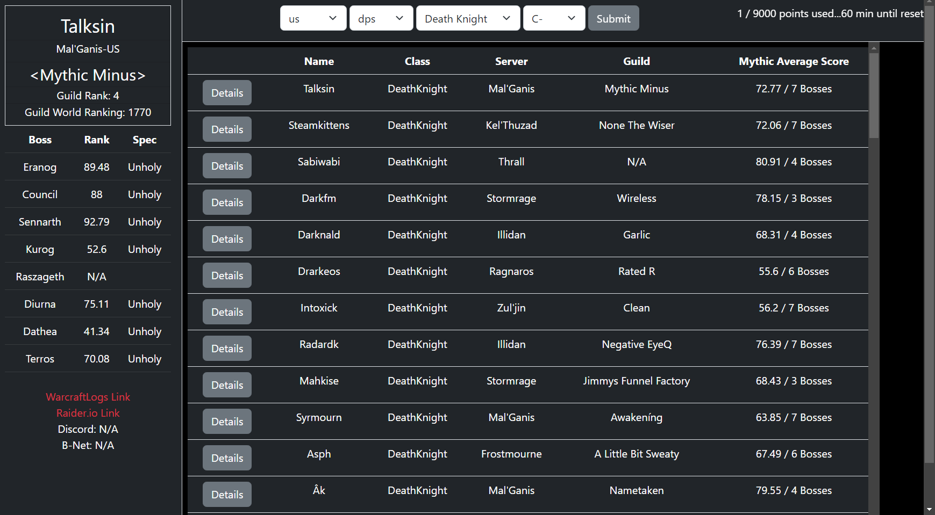Show Details for Darkfm

227,202
